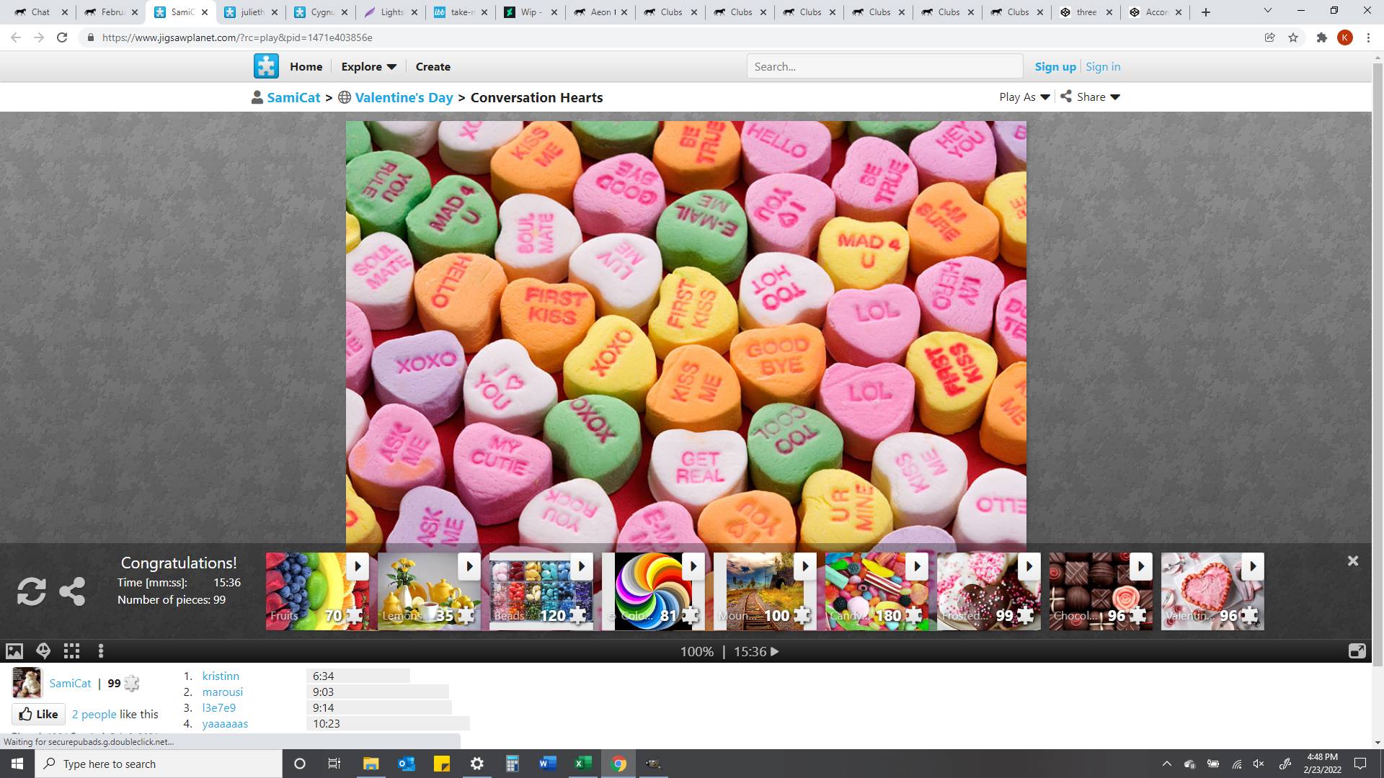Go to the Home page
Image resolution: width=1384 pixels, height=778 pixels.
coord(306,66)
